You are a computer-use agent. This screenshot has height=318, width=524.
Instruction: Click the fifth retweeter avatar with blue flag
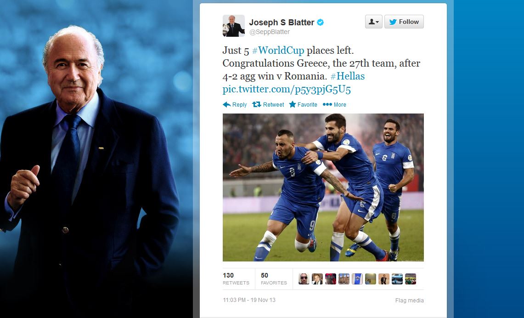357,279
